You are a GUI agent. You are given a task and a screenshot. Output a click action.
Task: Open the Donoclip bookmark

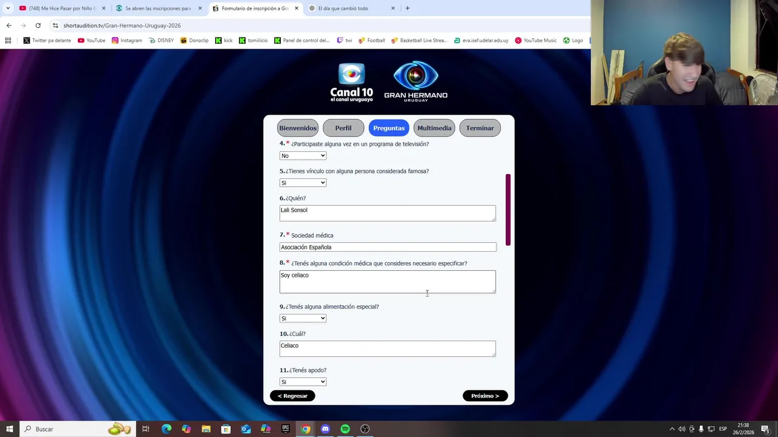coord(194,40)
